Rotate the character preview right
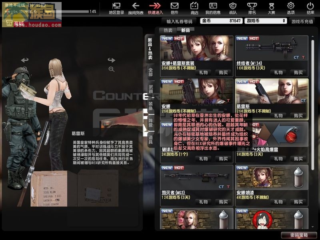The image size is (320, 240). tap(112, 60)
